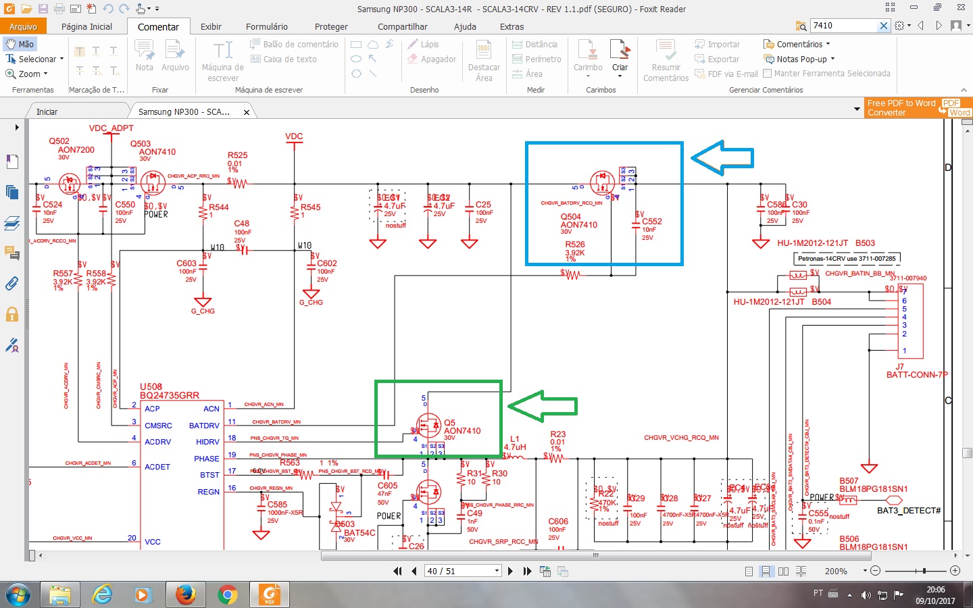Open the page number 40 / 51 dropdown
This screenshot has height=608, width=973.
click(x=497, y=571)
